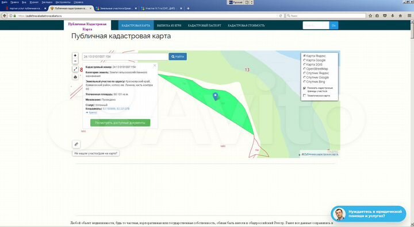Open Файл menu in menu bar
The height and width of the screenshot is (227, 414).
tap(4, 2)
